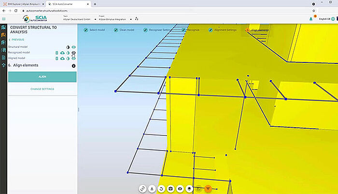Click the CHANGE SETTINGS link
338x194 pixels.
point(42,89)
